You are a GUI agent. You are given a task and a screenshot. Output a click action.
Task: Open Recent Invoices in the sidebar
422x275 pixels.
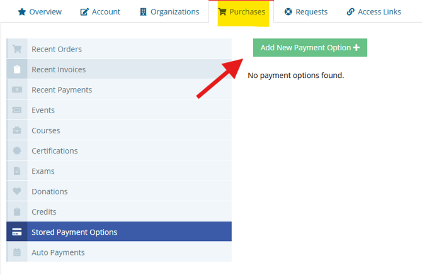[59, 70]
